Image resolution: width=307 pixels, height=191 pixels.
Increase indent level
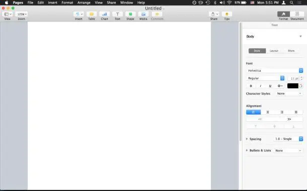click(289, 119)
